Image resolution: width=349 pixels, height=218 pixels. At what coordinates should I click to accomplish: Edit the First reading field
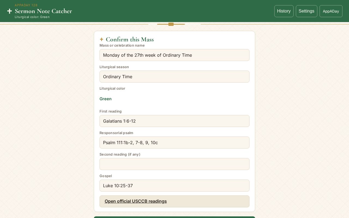tap(174, 121)
